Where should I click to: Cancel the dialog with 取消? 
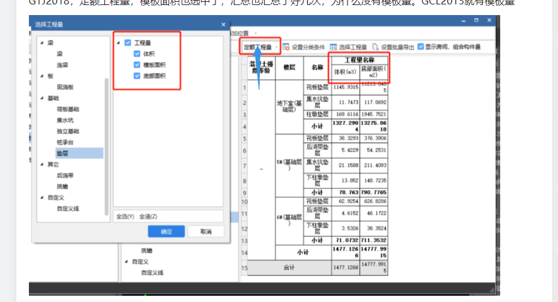[x=205, y=232]
